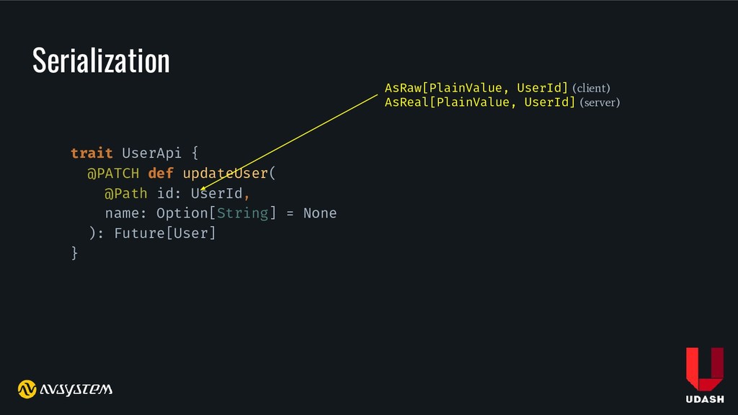Click the @PATCH annotation

[x=113, y=173]
